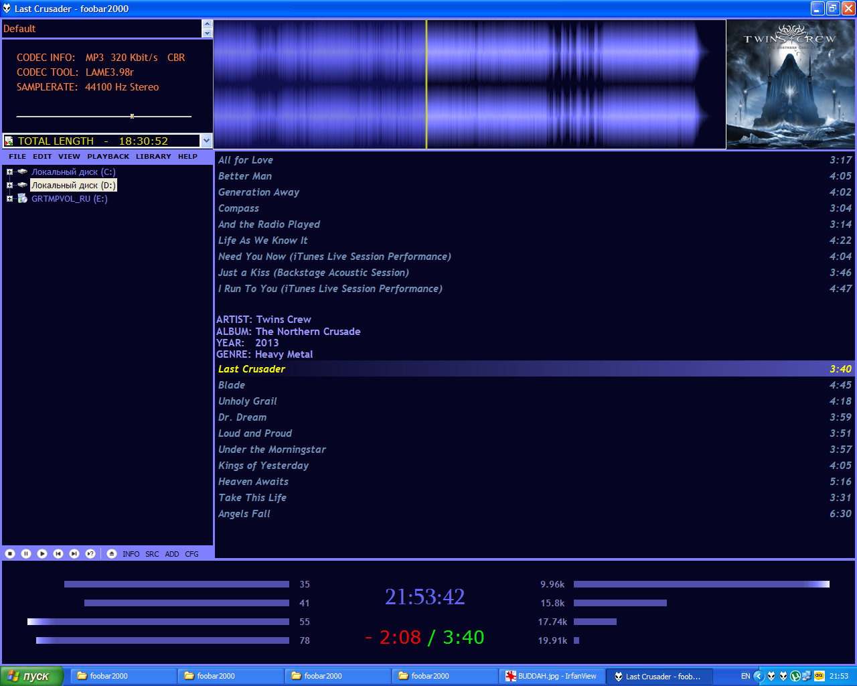Image resolution: width=857 pixels, height=686 pixels.
Task: Click the INFO button
Action: point(131,554)
